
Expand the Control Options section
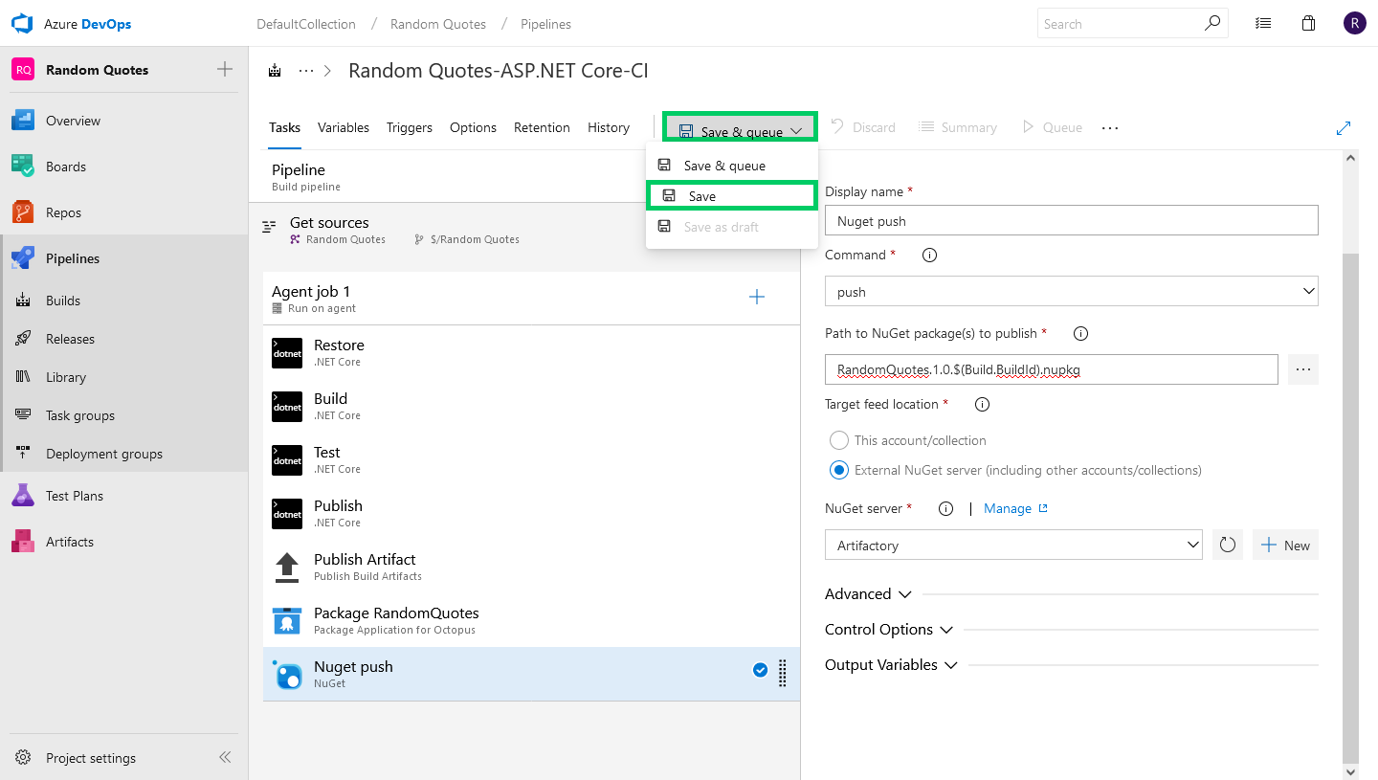[889, 630]
